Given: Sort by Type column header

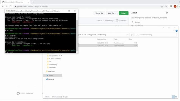Looking at the screenshot, I should tap(116, 39).
